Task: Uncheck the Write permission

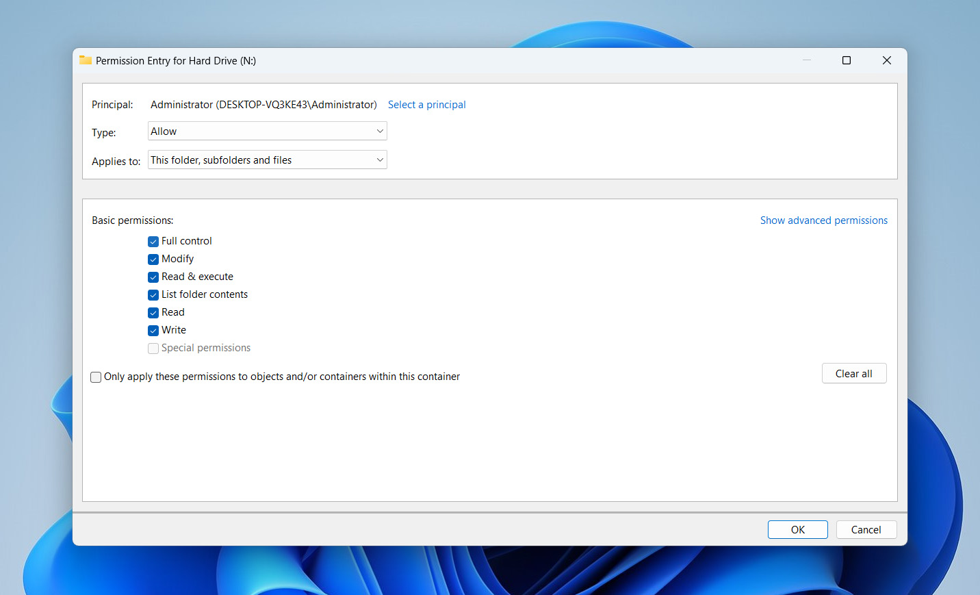Action: [x=153, y=331]
